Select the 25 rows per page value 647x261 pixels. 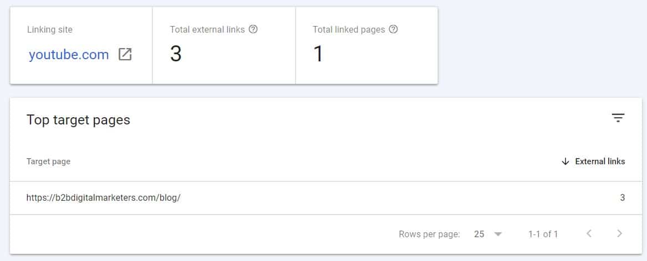coord(479,234)
